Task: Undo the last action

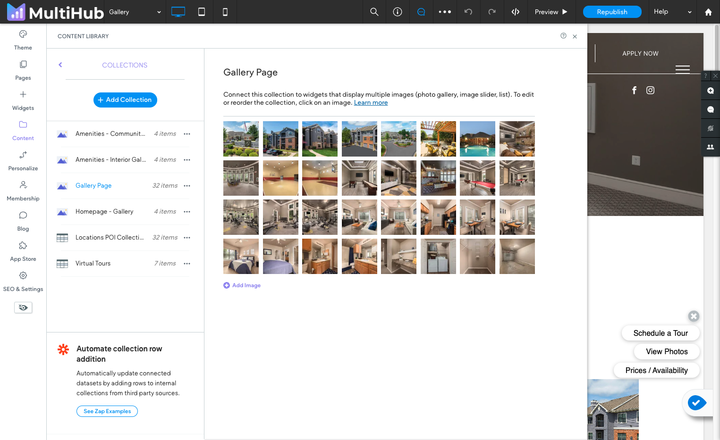Action: click(x=468, y=12)
